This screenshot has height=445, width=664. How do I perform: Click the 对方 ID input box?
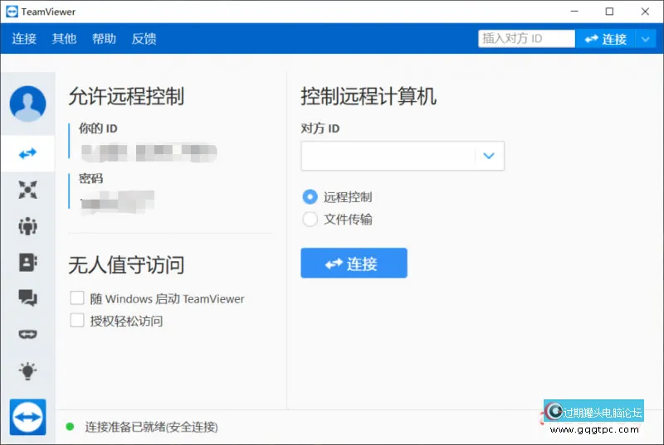(388, 156)
